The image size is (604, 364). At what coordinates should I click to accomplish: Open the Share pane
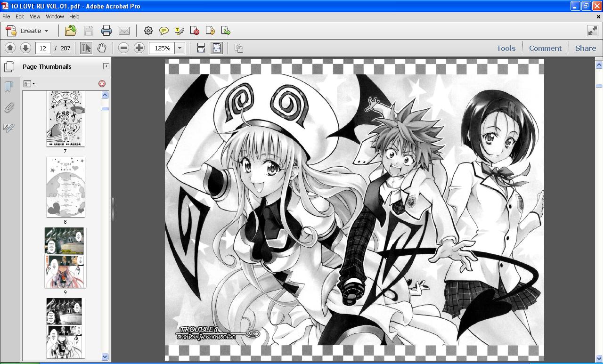pos(586,48)
